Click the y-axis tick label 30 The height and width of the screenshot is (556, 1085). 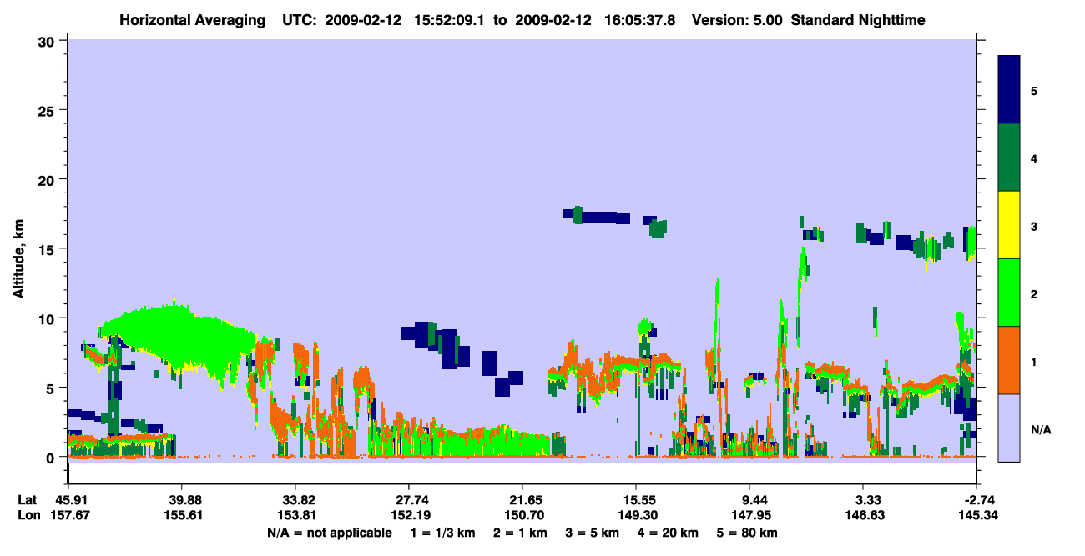48,41
